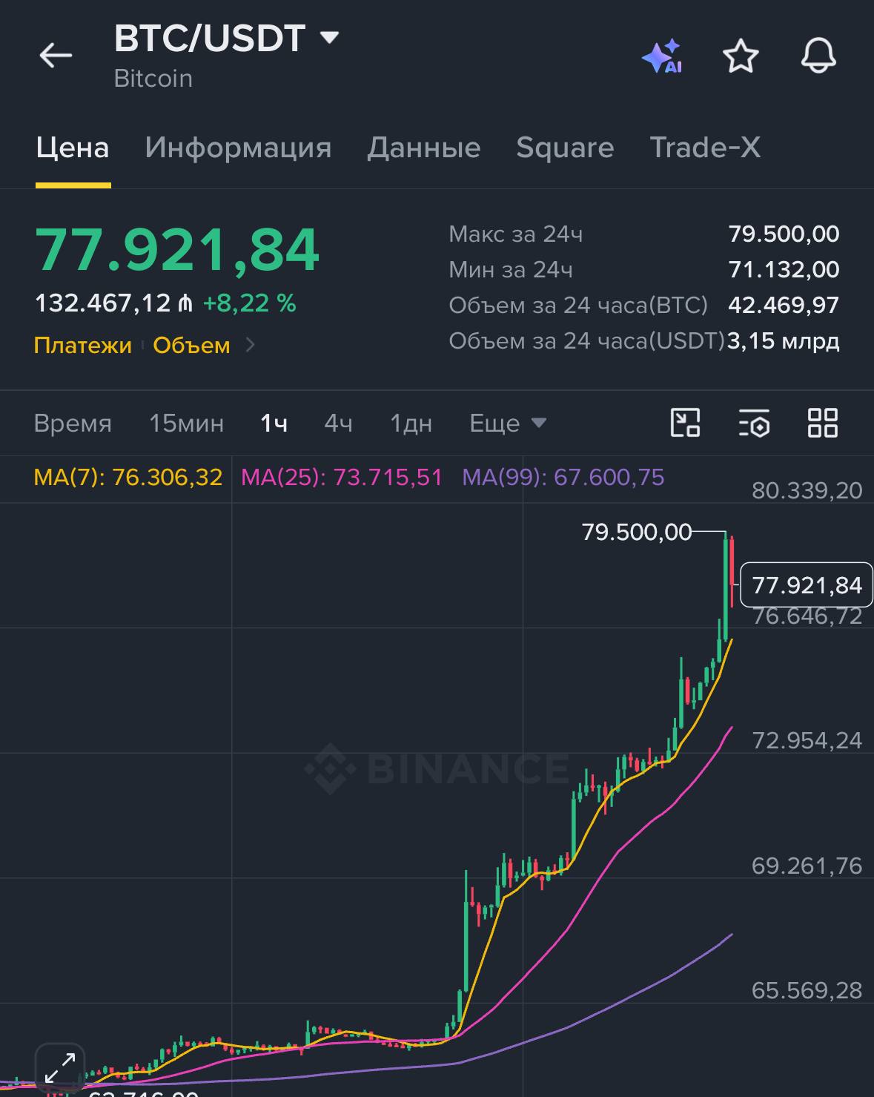
Task: Open the four-square grid layout icon
Action: click(822, 423)
